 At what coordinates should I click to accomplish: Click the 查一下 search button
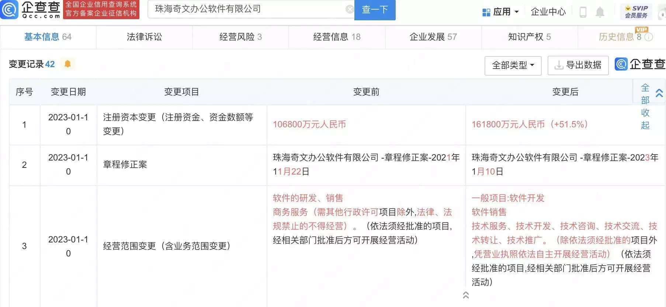pyautogui.click(x=375, y=10)
